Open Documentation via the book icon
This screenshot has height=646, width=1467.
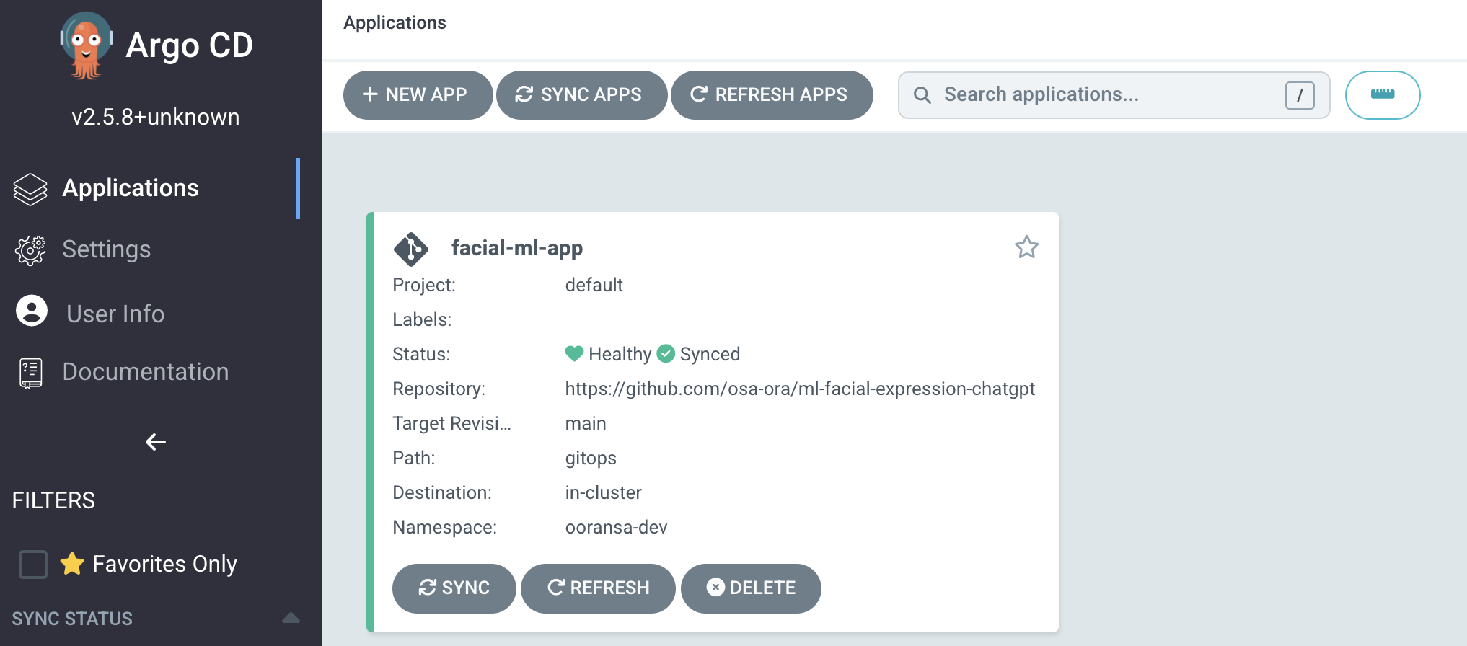click(x=30, y=372)
